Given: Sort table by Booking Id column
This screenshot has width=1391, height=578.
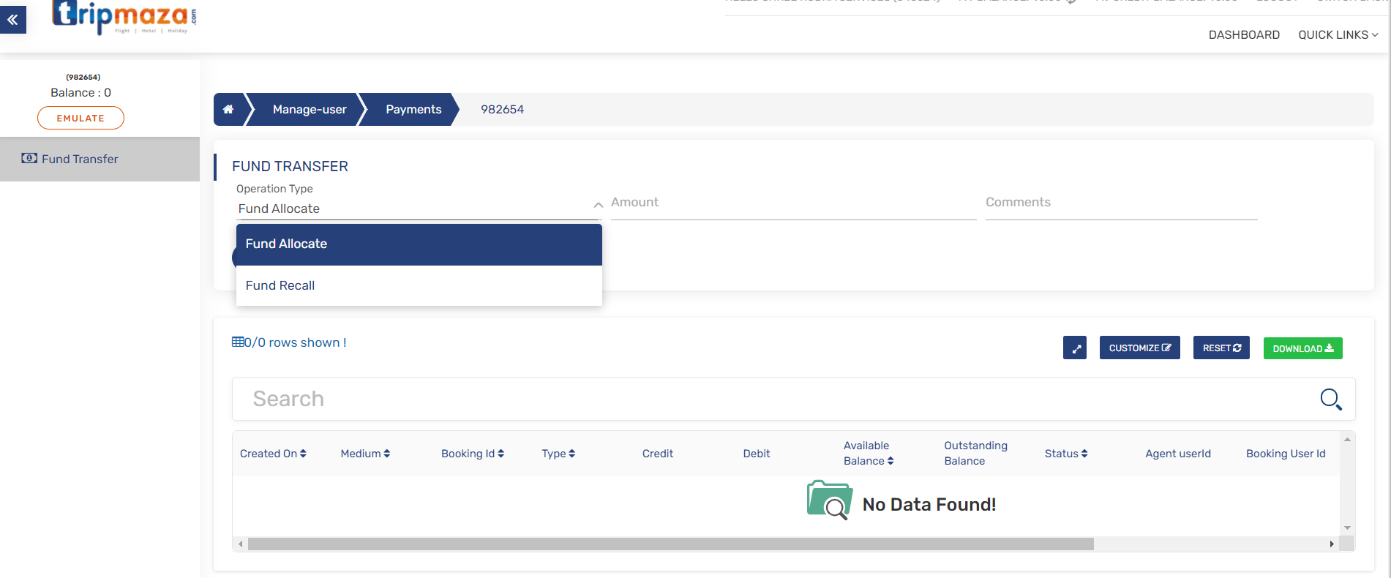Looking at the screenshot, I should [500, 454].
